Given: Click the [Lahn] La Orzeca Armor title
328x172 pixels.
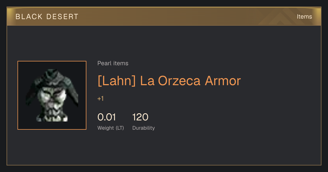Looking at the screenshot, I should [169, 81].
